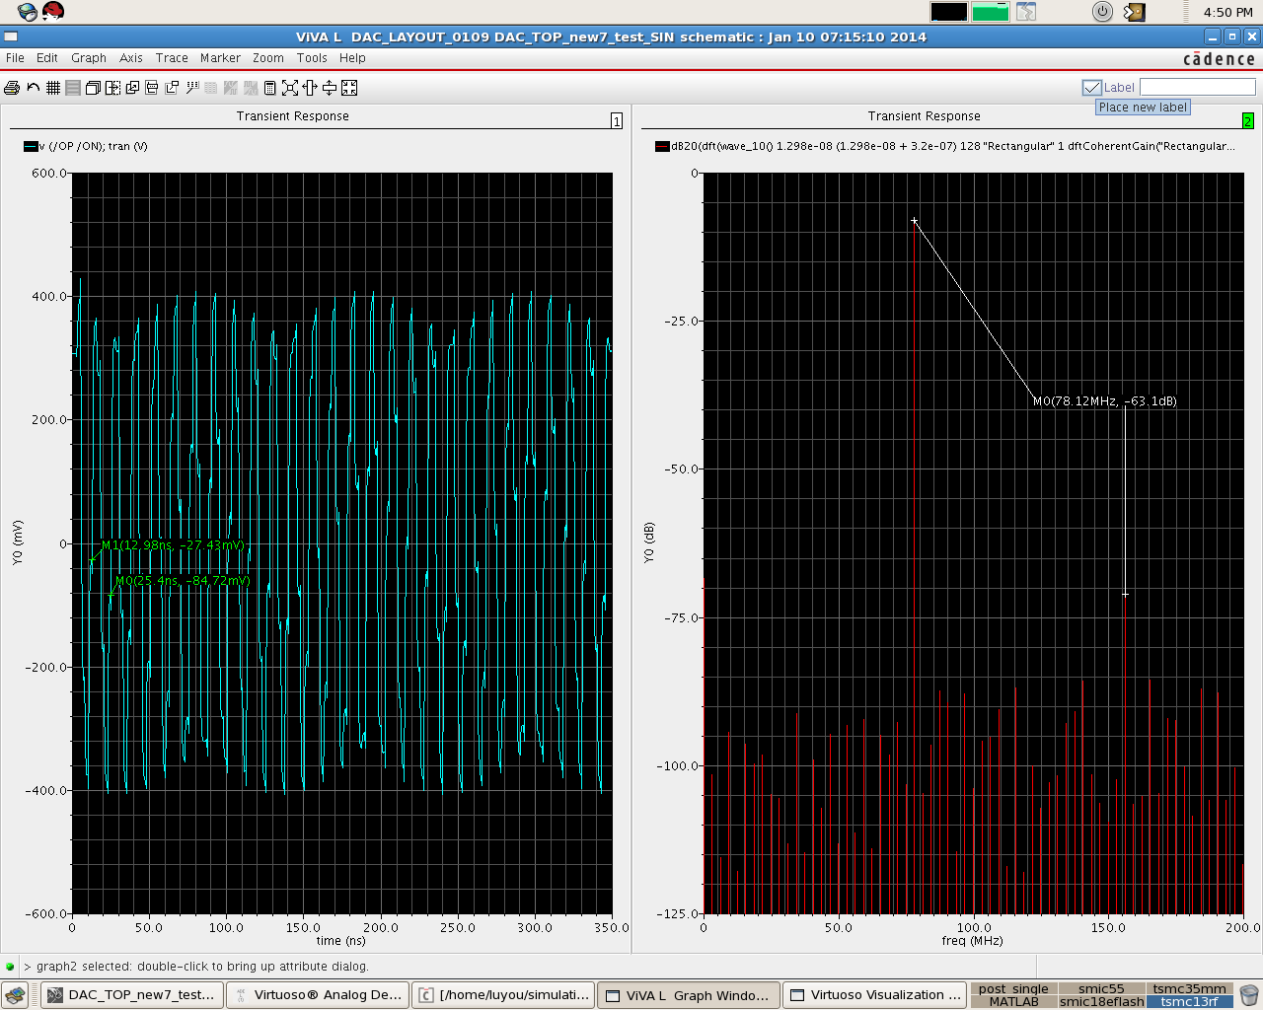The height and width of the screenshot is (1010, 1263).
Task: Open the Graph menu
Action: pyautogui.click(x=88, y=58)
